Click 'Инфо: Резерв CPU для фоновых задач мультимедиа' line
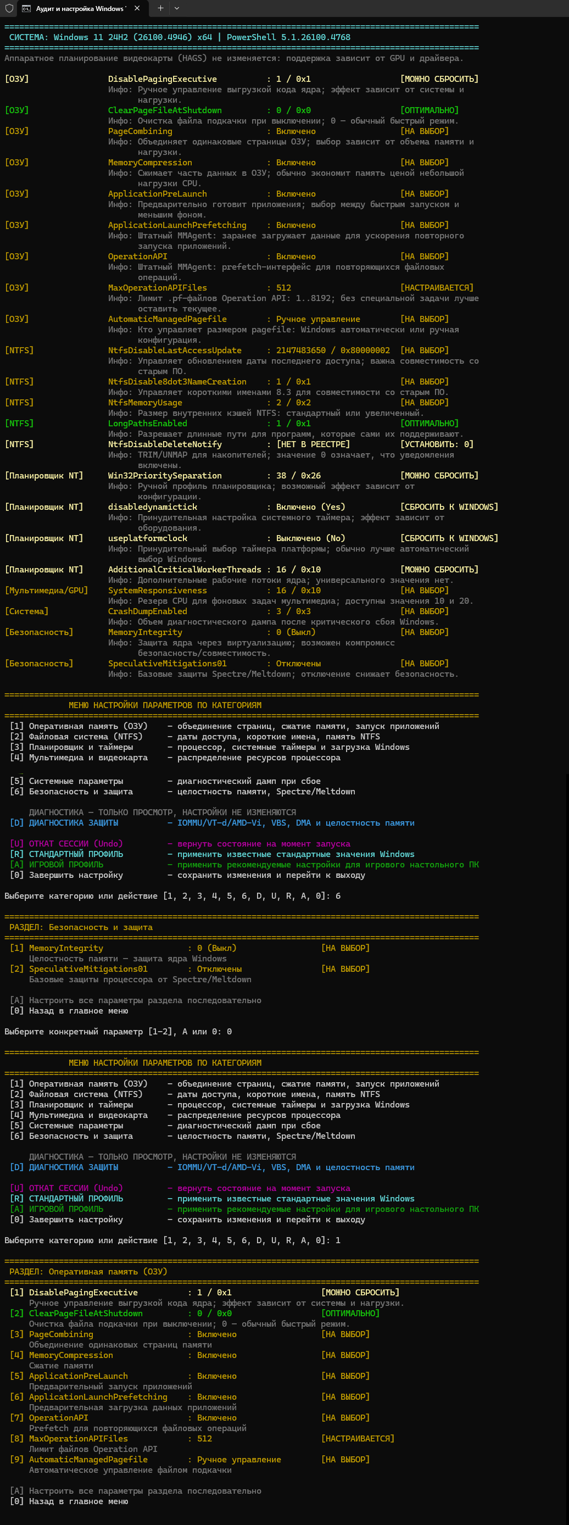 click(x=291, y=601)
